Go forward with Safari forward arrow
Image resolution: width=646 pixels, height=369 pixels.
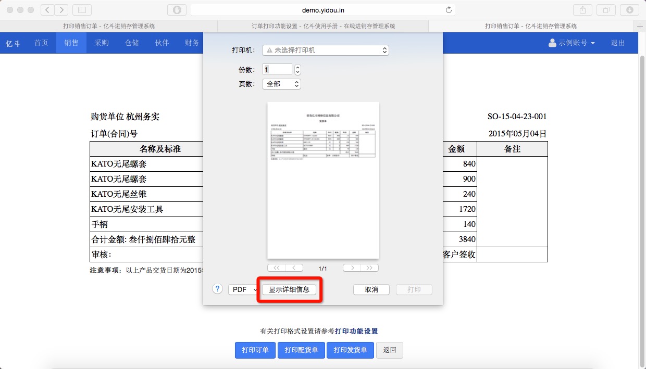pyautogui.click(x=61, y=10)
